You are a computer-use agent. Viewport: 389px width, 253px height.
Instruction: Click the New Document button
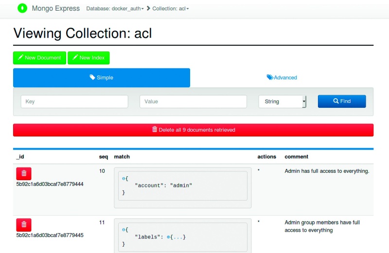[40, 58]
